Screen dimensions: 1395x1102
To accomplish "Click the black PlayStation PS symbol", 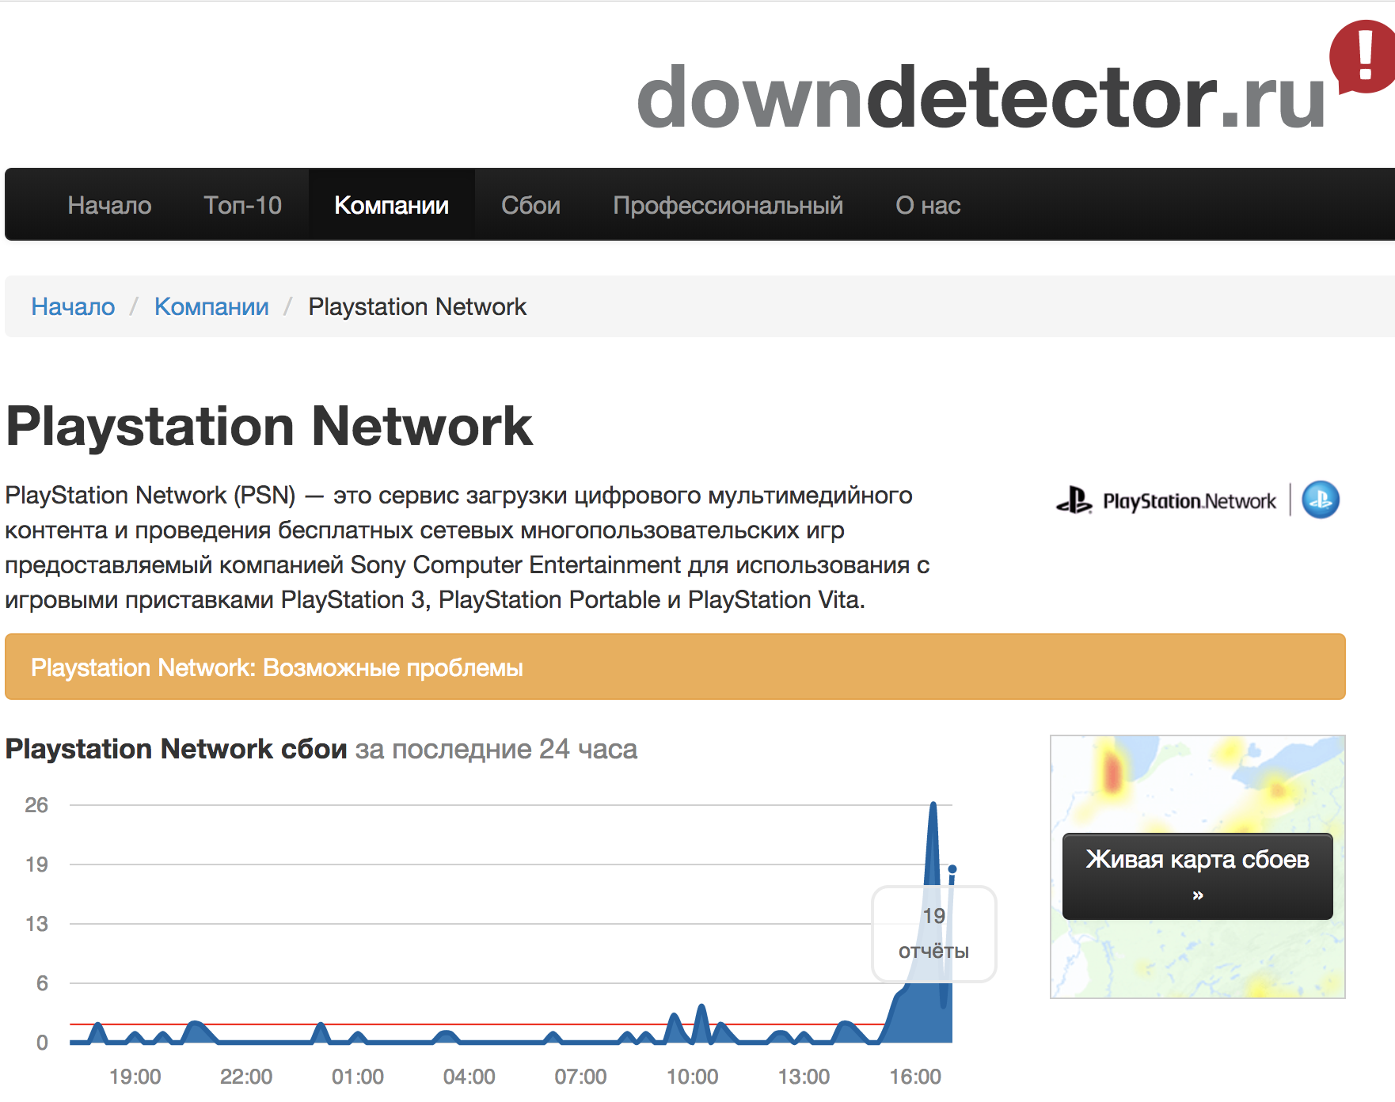I will (x=1074, y=500).
